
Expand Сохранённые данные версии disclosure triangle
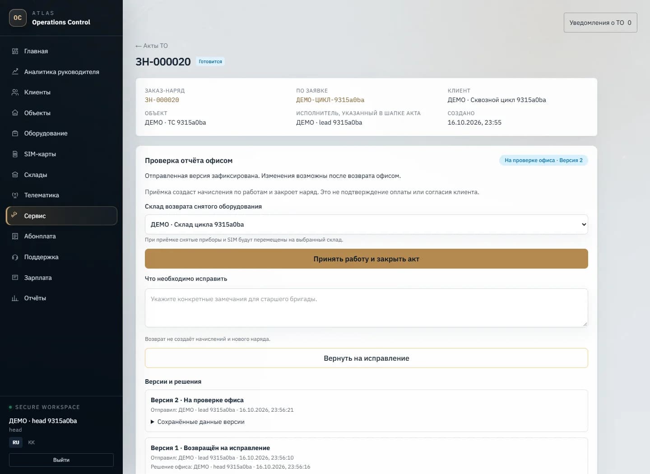pos(153,422)
